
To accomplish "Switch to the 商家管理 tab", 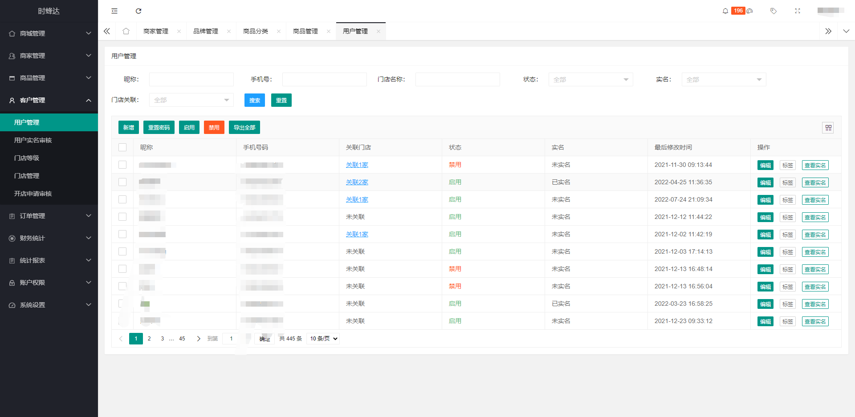I will coord(156,31).
